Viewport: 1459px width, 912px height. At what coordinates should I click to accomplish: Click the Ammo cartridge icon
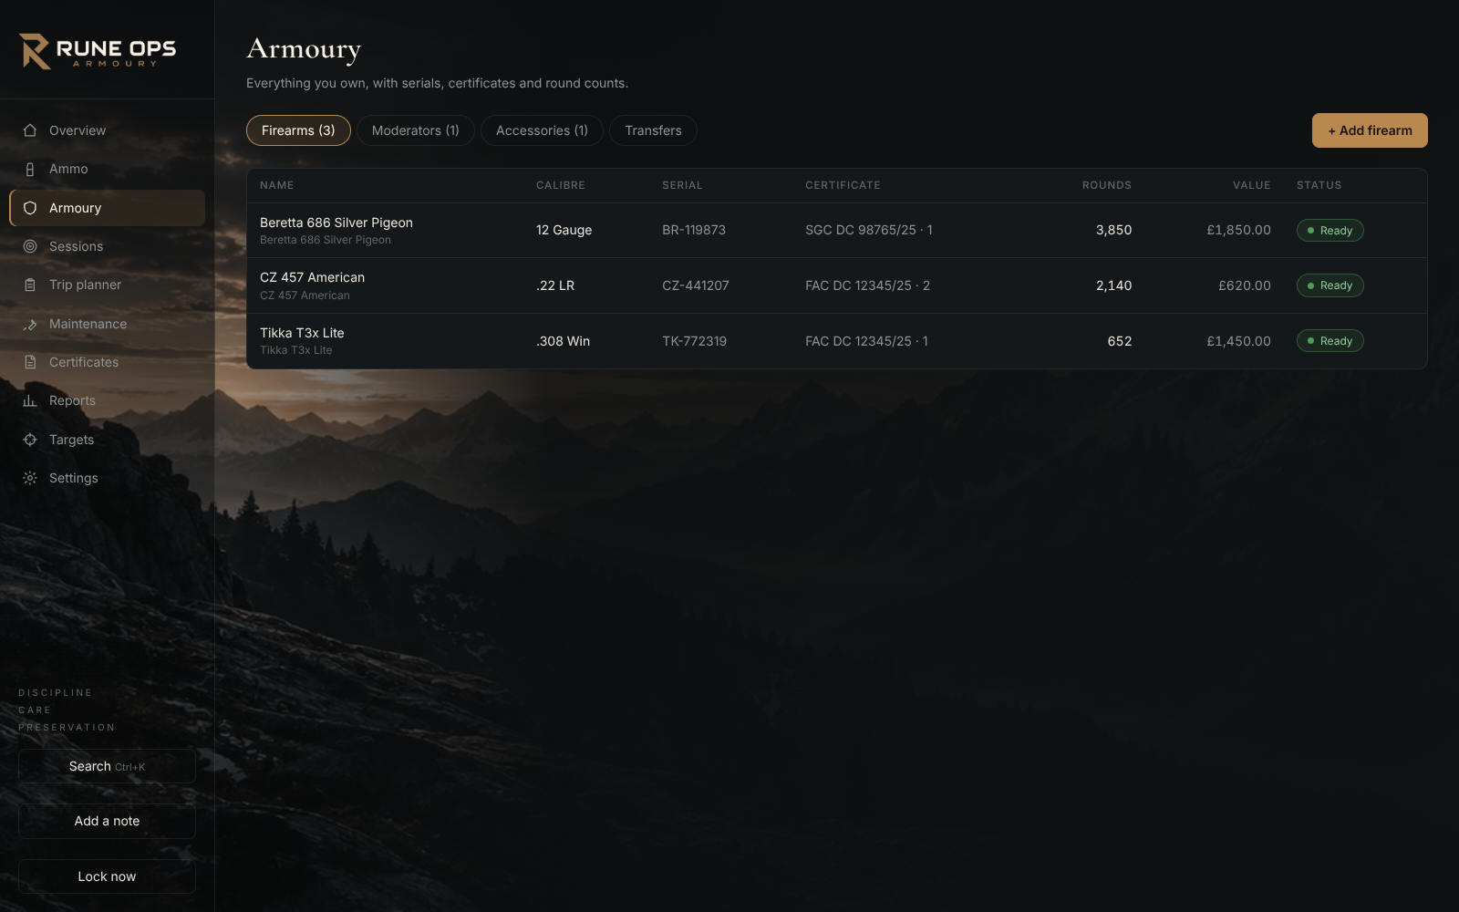pyautogui.click(x=30, y=169)
